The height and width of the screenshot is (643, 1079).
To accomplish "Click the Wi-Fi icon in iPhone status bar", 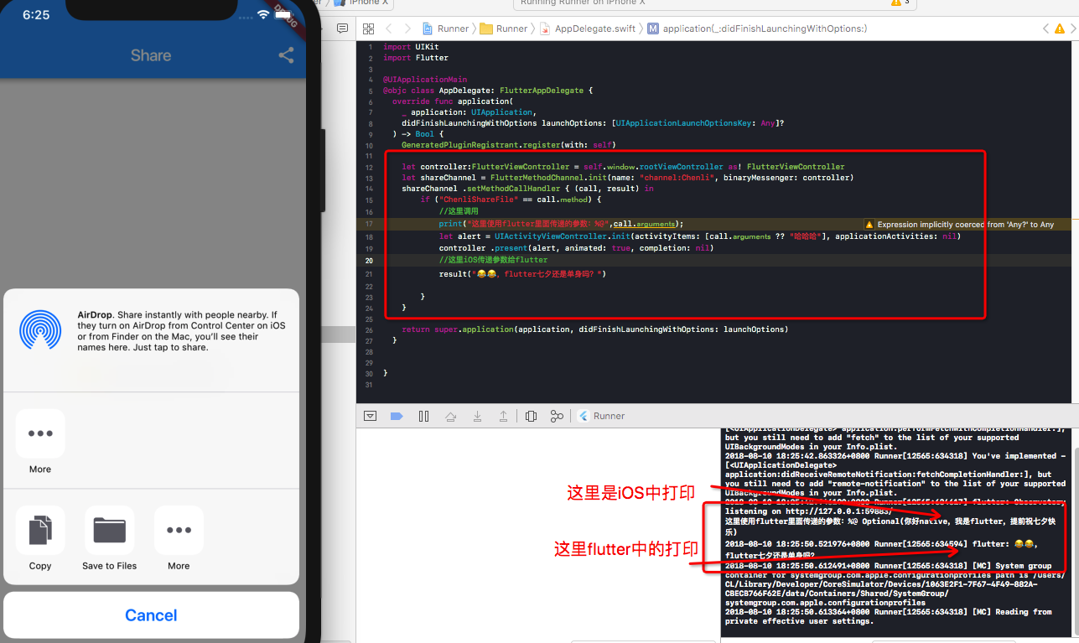I will [x=263, y=15].
